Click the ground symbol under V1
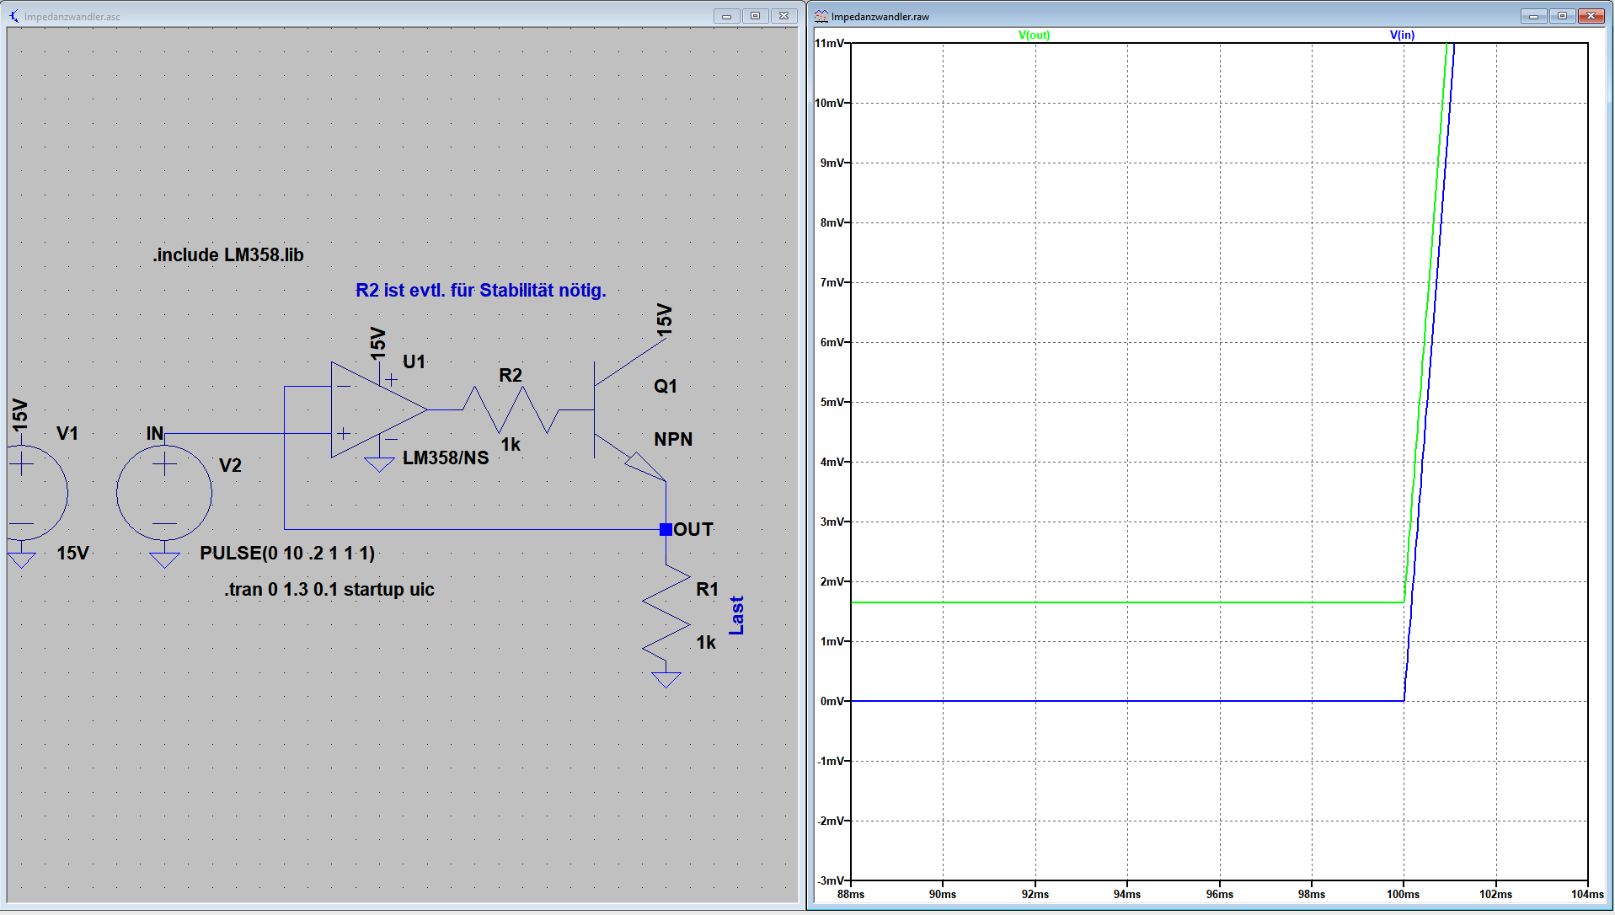This screenshot has width=1615, height=915. point(21,559)
